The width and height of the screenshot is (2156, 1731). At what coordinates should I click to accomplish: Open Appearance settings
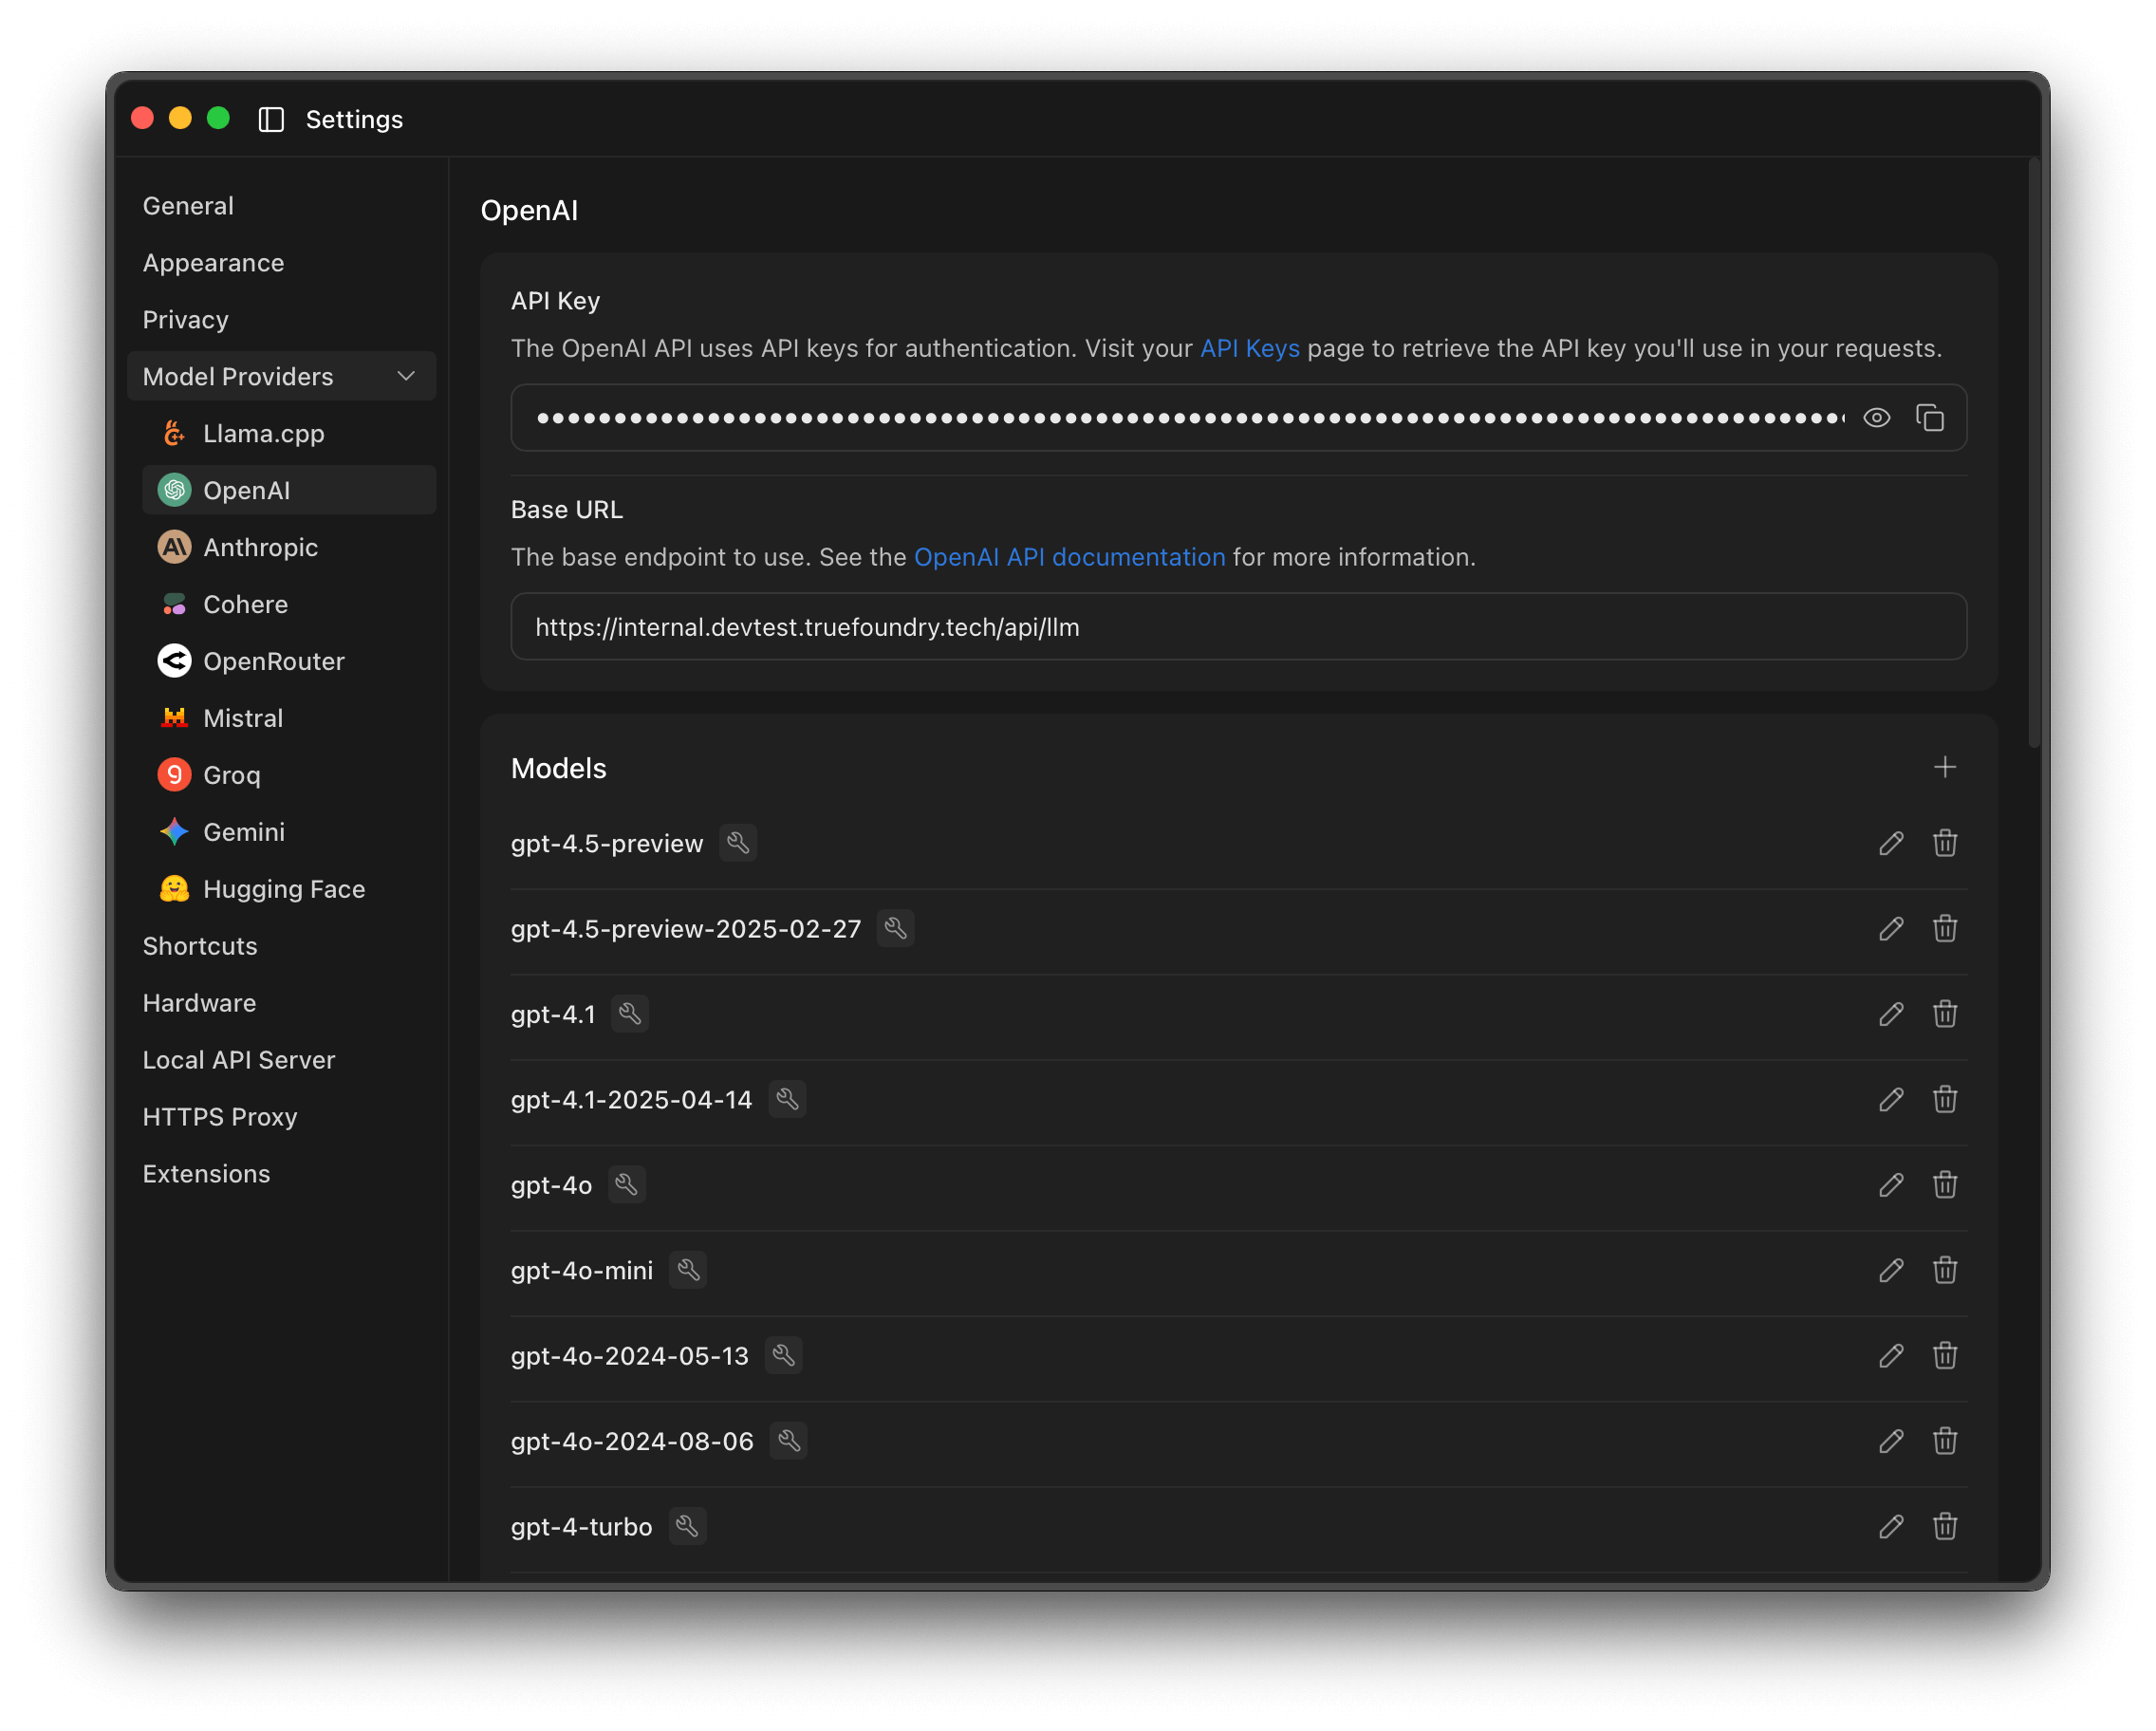click(213, 262)
